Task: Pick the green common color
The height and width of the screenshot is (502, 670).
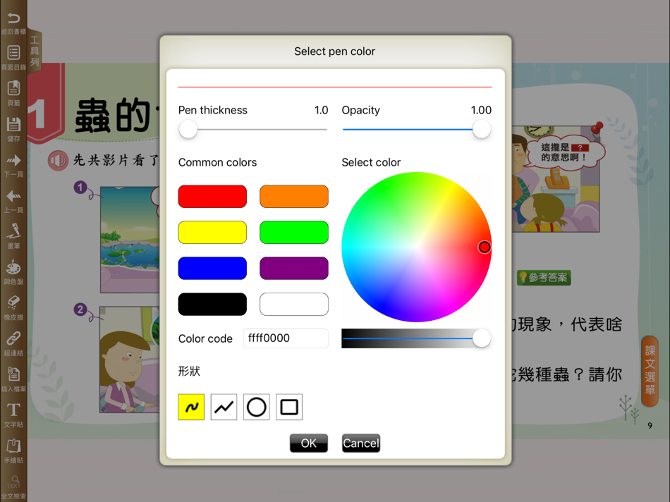Action: 294,233
